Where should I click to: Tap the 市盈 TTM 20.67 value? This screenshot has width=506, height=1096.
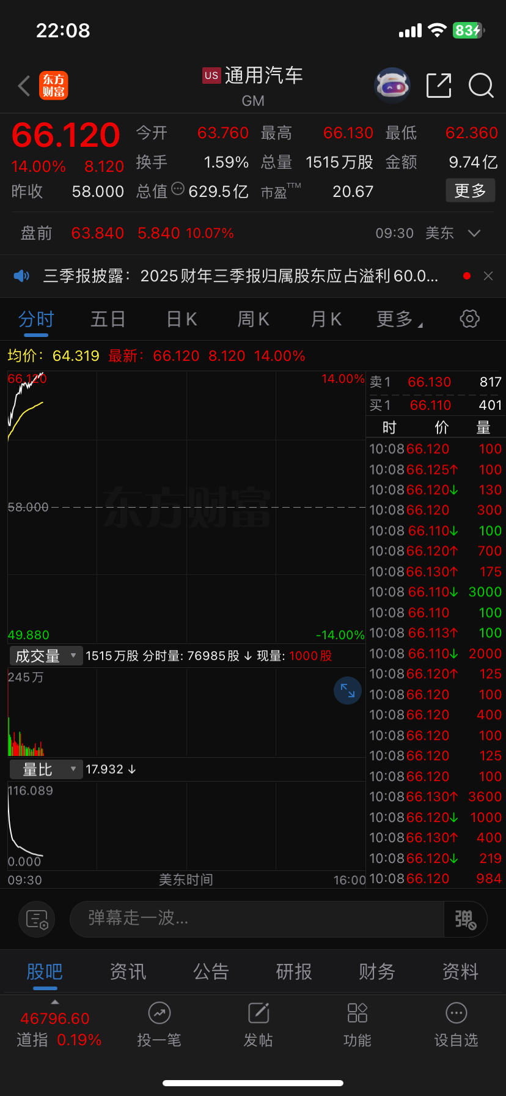[353, 191]
